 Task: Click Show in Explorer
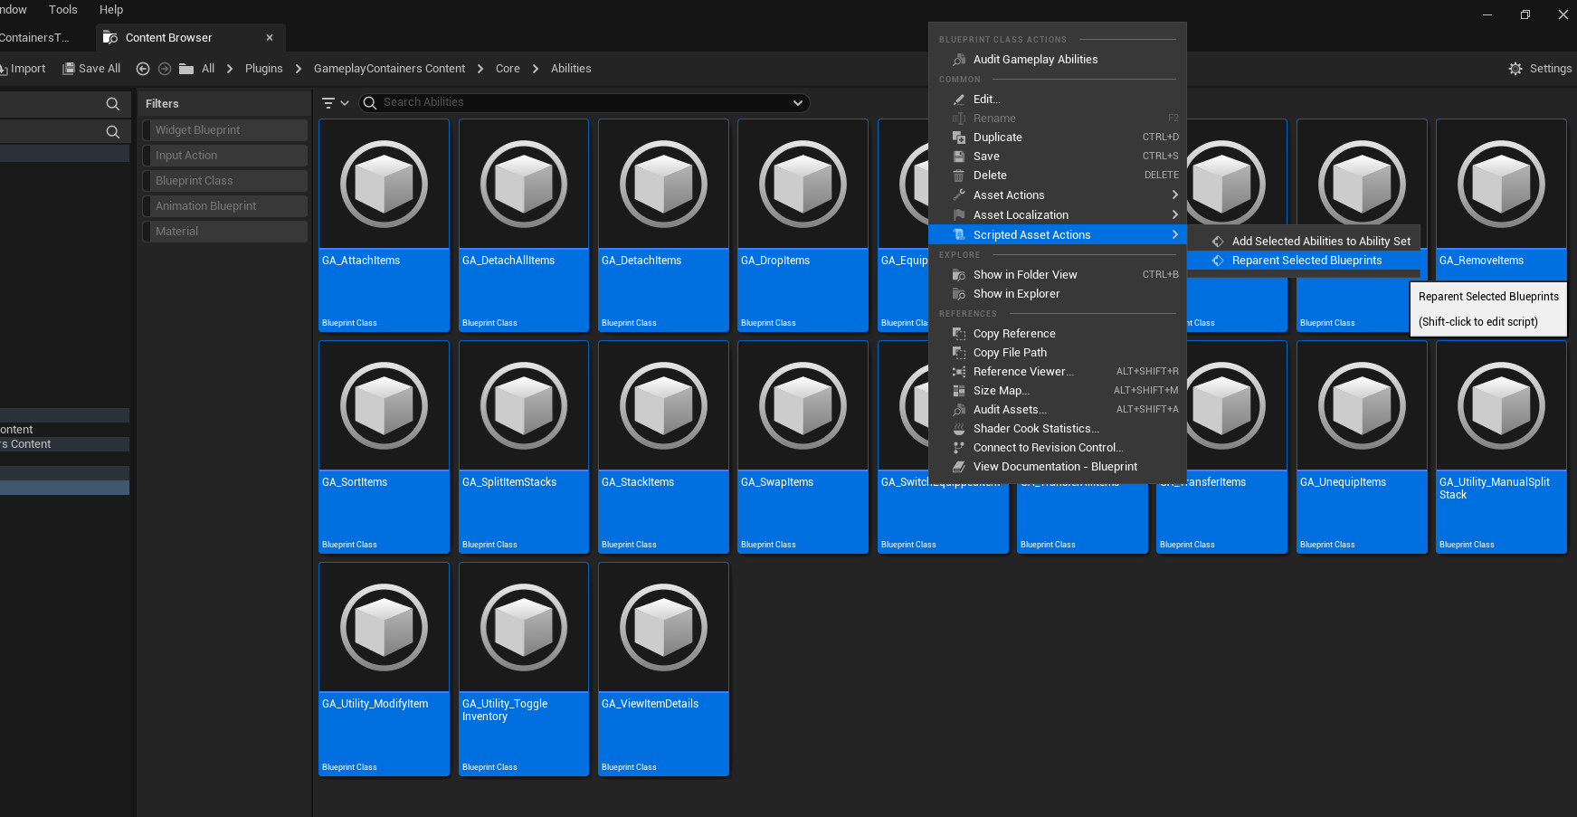(1057, 294)
